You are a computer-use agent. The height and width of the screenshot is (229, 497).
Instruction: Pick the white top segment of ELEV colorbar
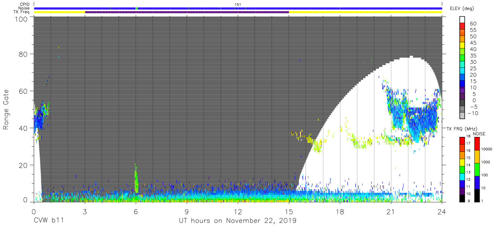coord(463,20)
